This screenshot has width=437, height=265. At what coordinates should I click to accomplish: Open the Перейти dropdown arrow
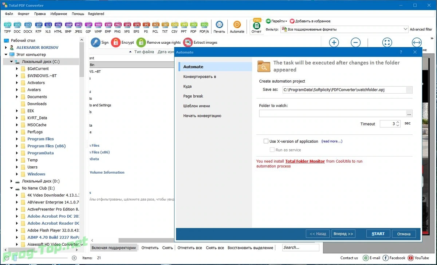pyautogui.click(x=286, y=21)
